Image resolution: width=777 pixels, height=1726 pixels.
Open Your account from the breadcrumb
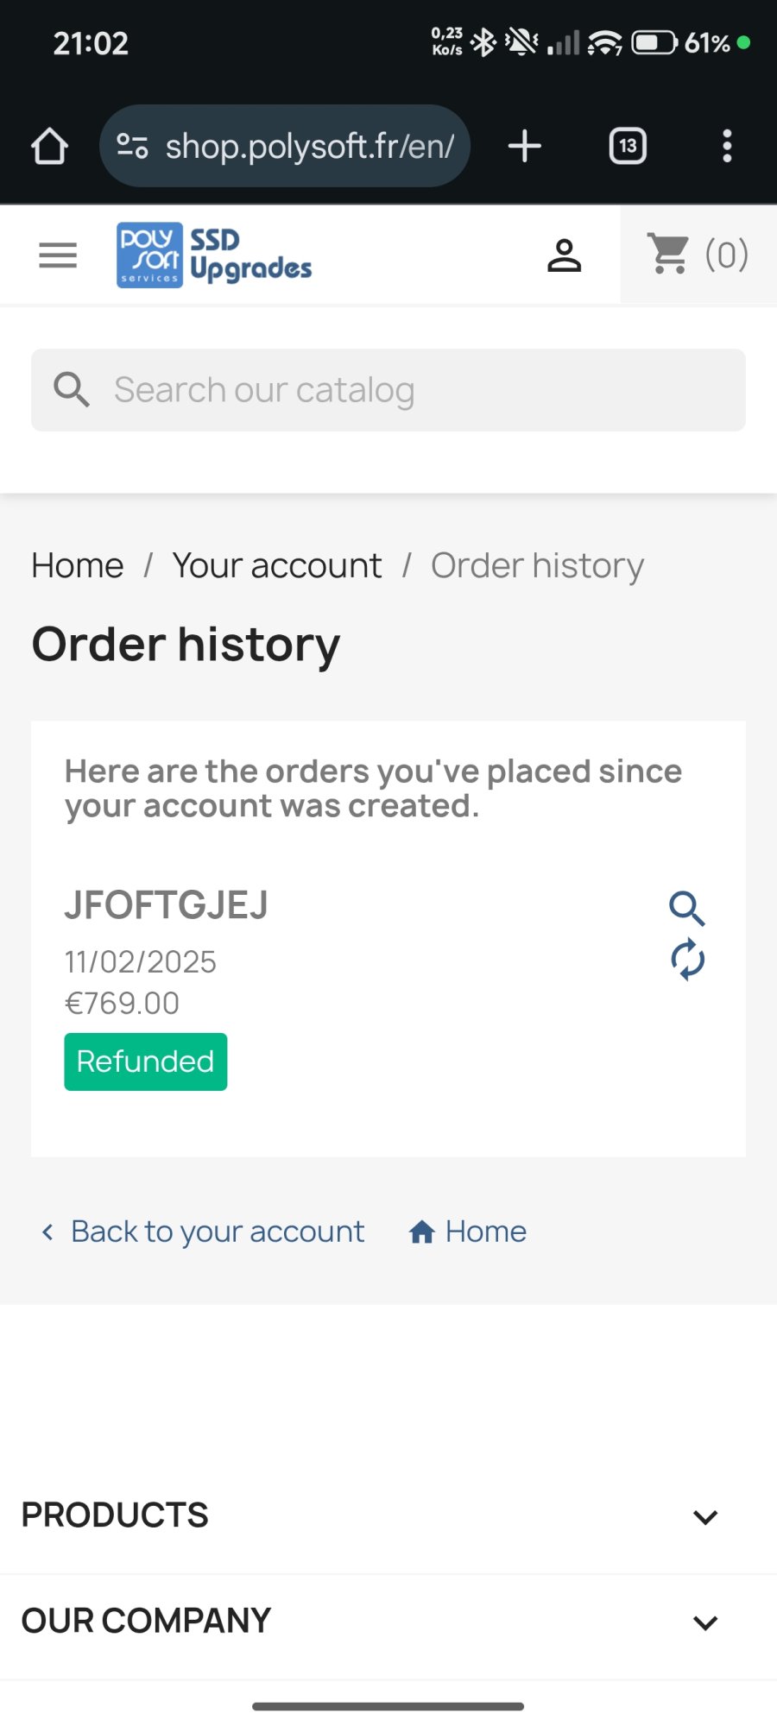point(276,565)
